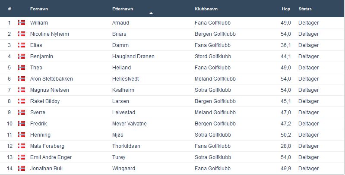Viewport: 345px width, 175px height.
Task: Click the Norwegian flag beside William
Action: tap(21, 23)
